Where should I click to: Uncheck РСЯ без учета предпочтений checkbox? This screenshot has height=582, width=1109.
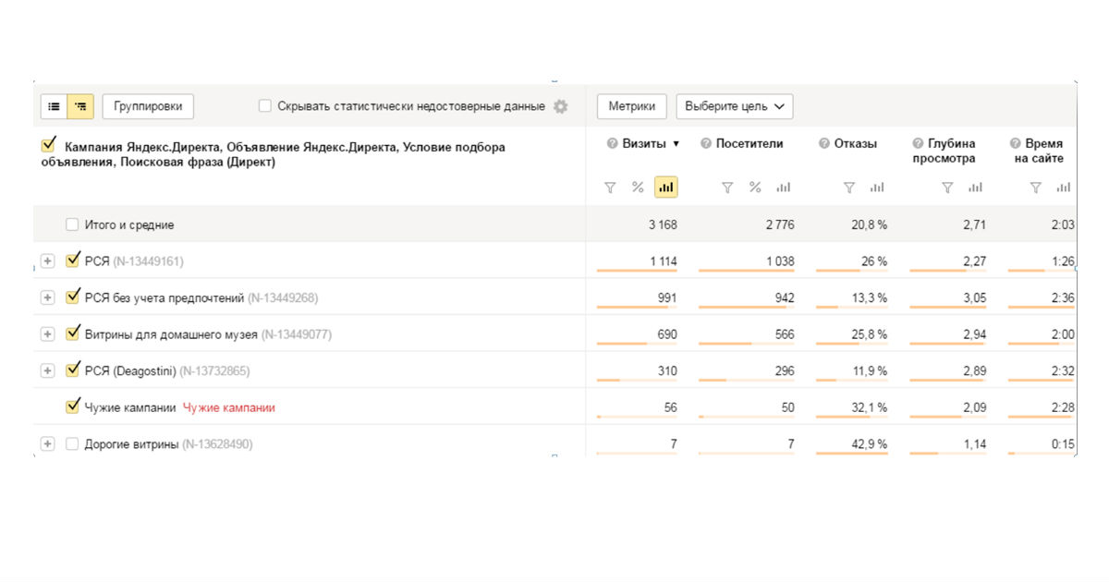tap(73, 297)
